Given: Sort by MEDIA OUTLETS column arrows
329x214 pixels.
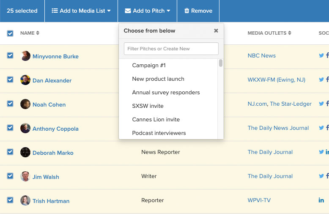Looking at the screenshot, I should pyautogui.click(x=290, y=33).
